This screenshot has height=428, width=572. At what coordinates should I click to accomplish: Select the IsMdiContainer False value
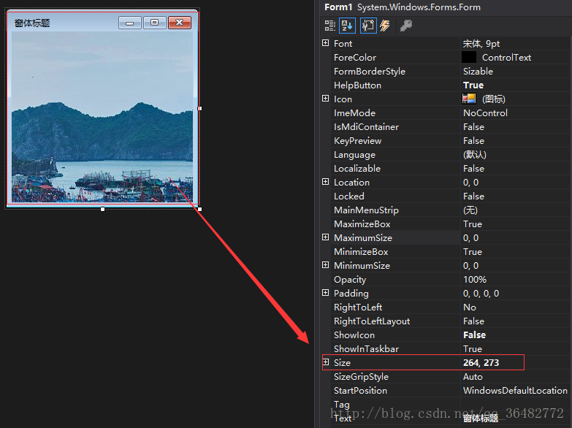pos(473,127)
